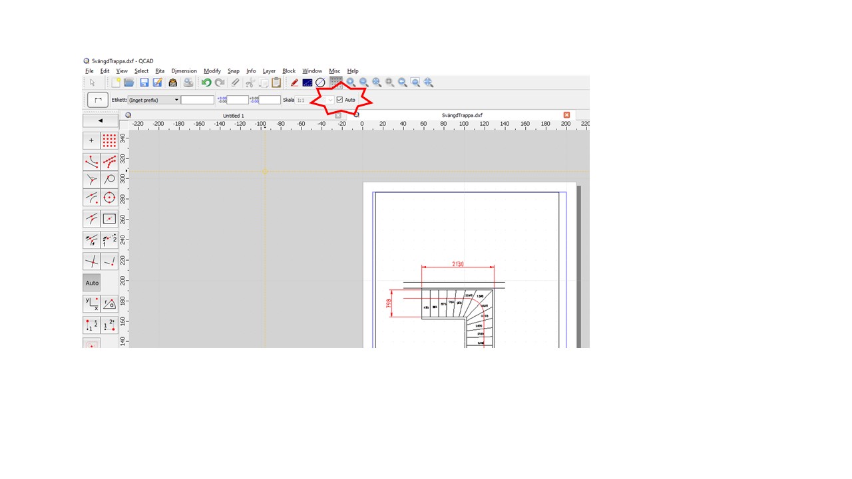Toggle the Auto snap button
The image size is (852, 479).
click(92, 283)
